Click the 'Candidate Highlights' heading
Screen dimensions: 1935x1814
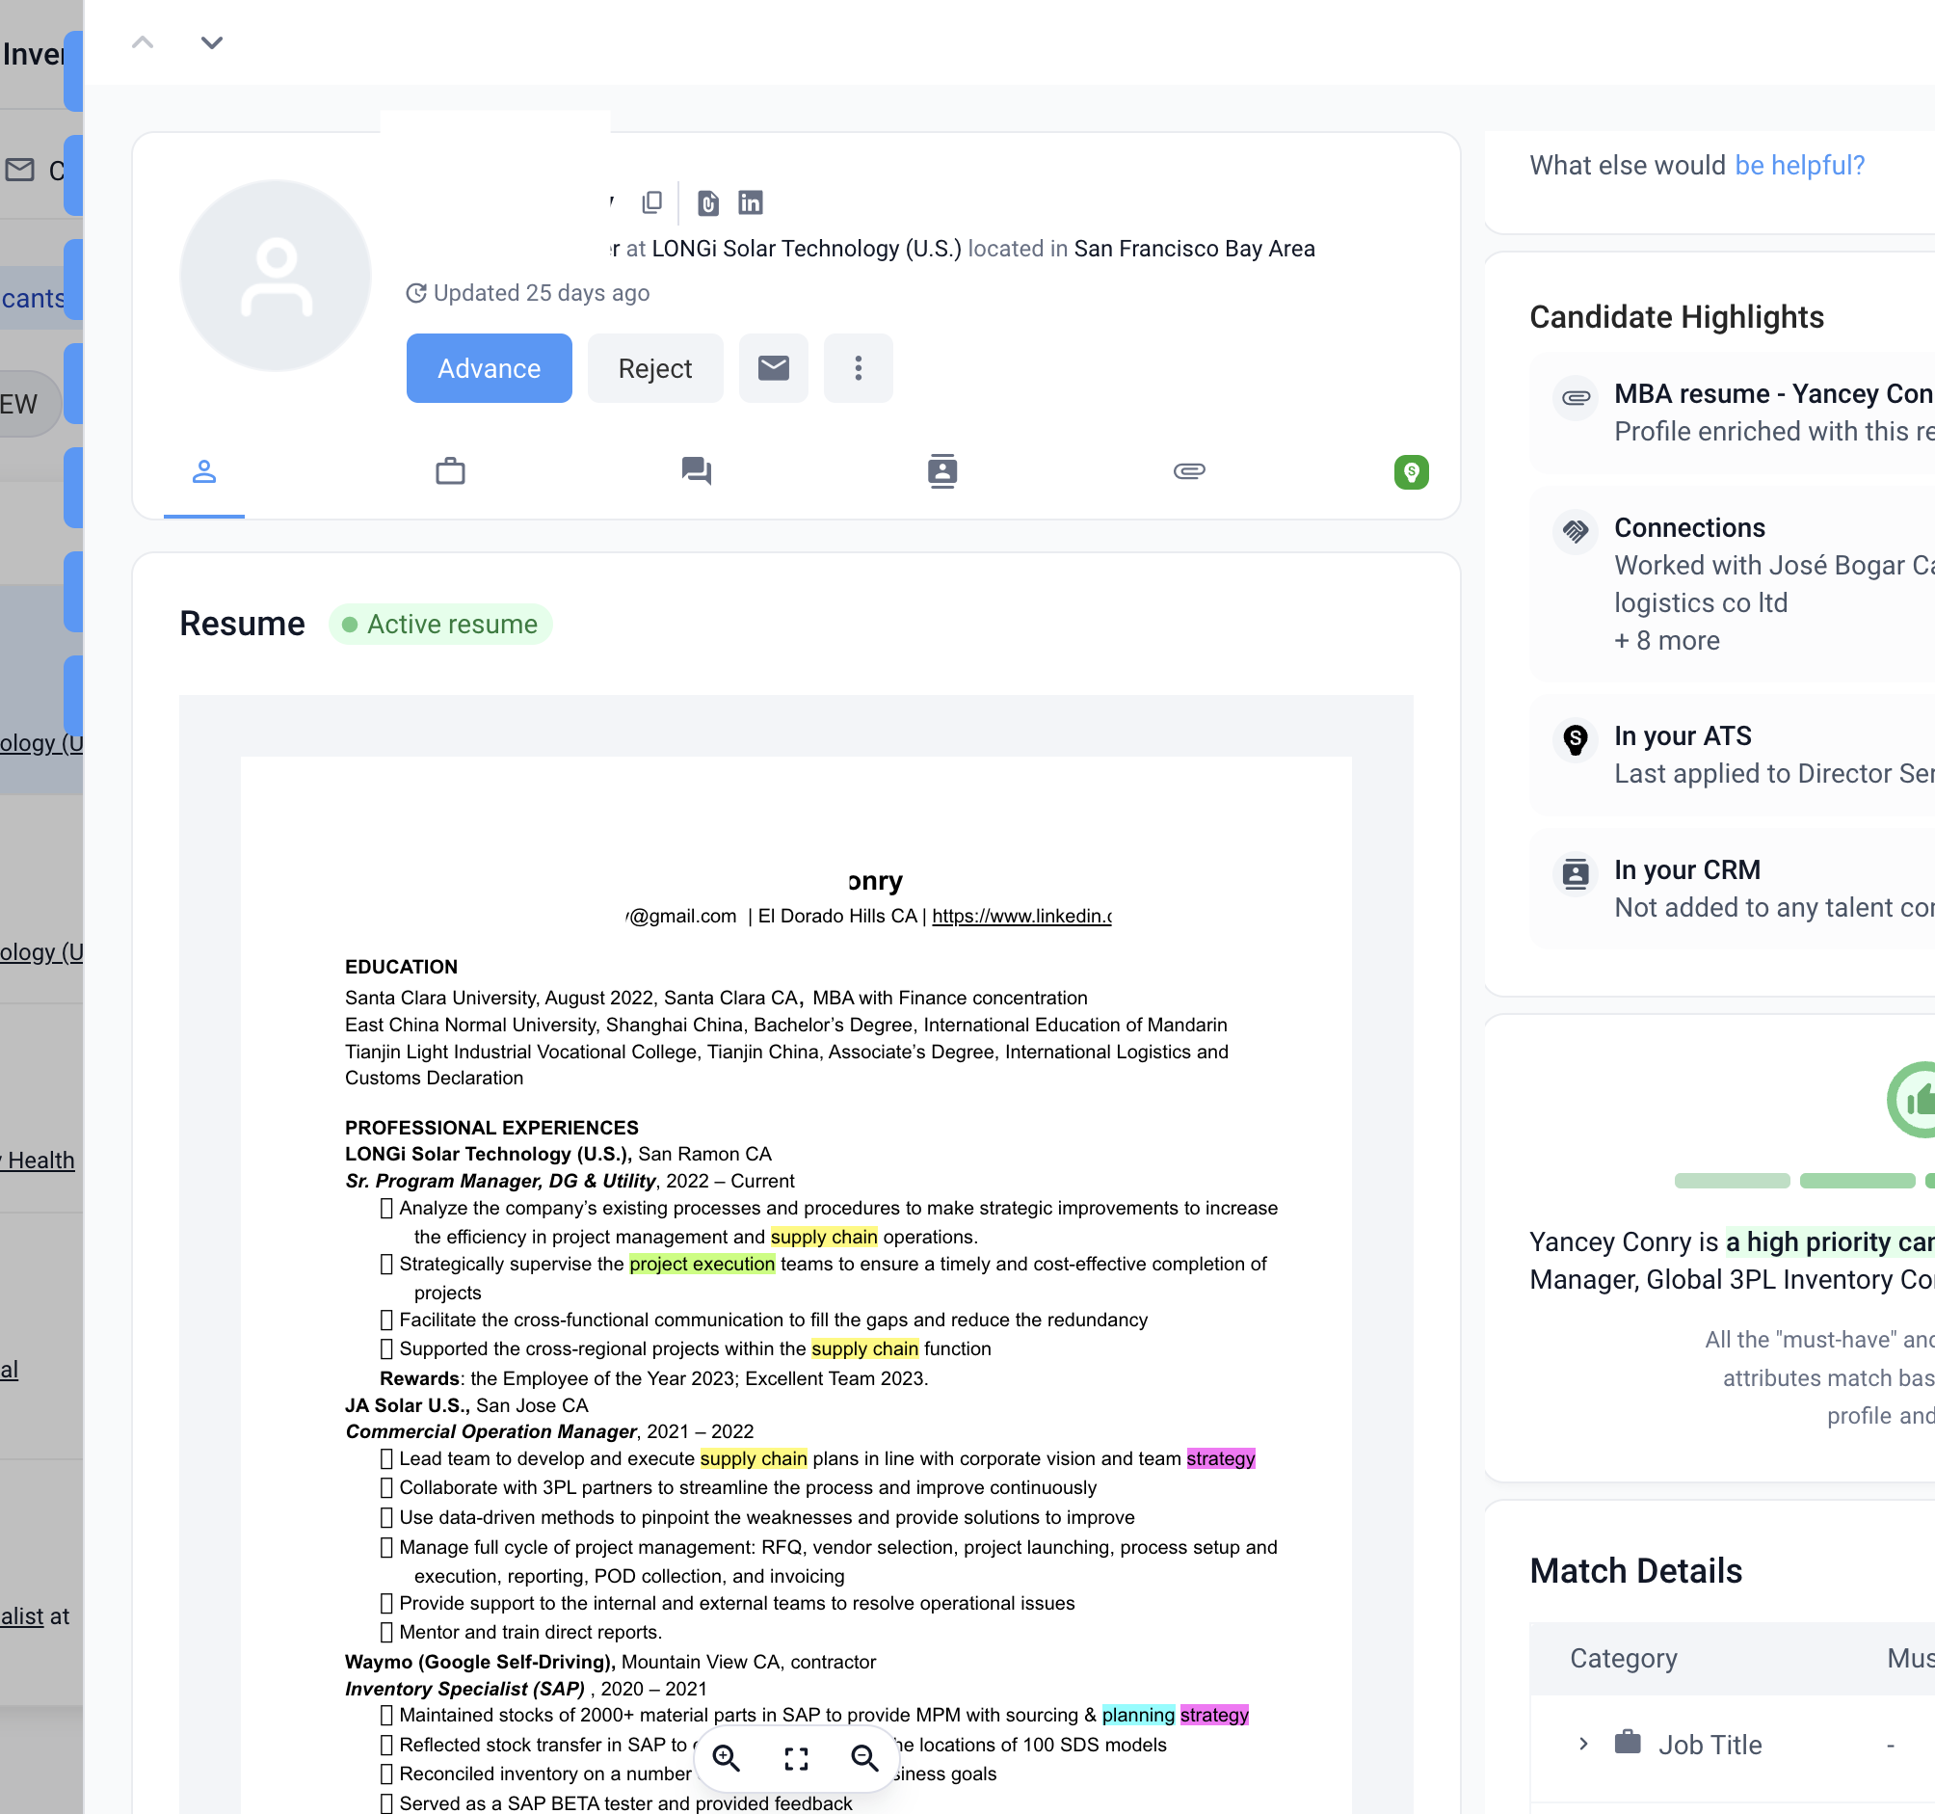click(1677, 317)
